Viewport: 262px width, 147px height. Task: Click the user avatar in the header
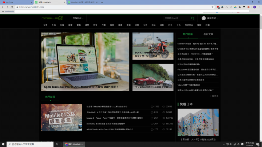click(x=203, y=18)
